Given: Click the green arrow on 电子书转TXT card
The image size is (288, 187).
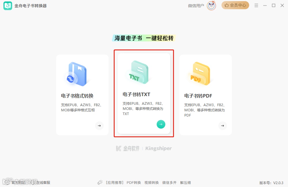Looking at the screenshot, I should click(161, 124).
